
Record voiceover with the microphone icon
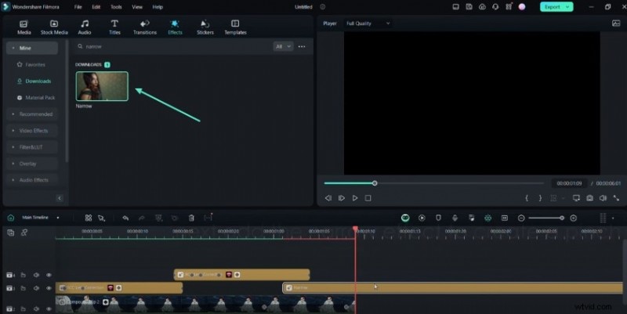click(455, 218)
